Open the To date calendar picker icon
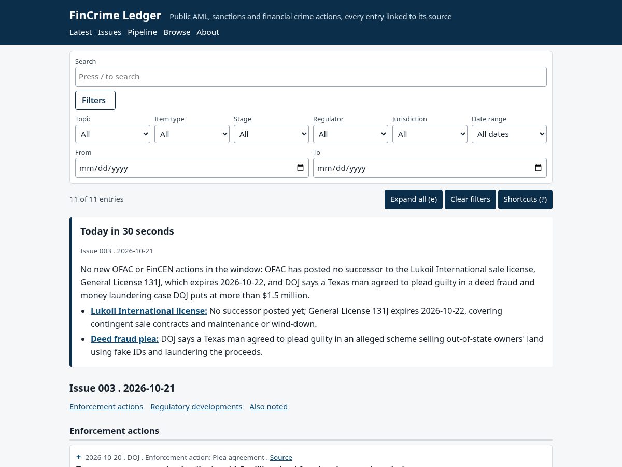 coord(538,168)
